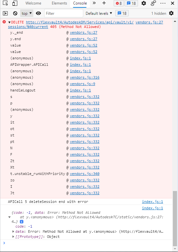Open the feedback people icon
Screen dimensions: 178x252
[153, 3]
